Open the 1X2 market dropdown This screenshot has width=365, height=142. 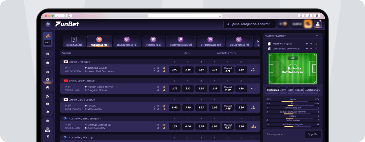(187, 53)
